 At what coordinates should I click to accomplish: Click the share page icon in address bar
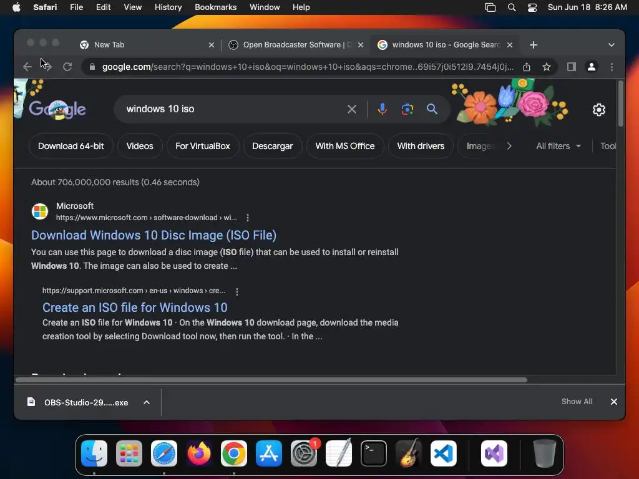pyautogui.click(x=527, y=67)
